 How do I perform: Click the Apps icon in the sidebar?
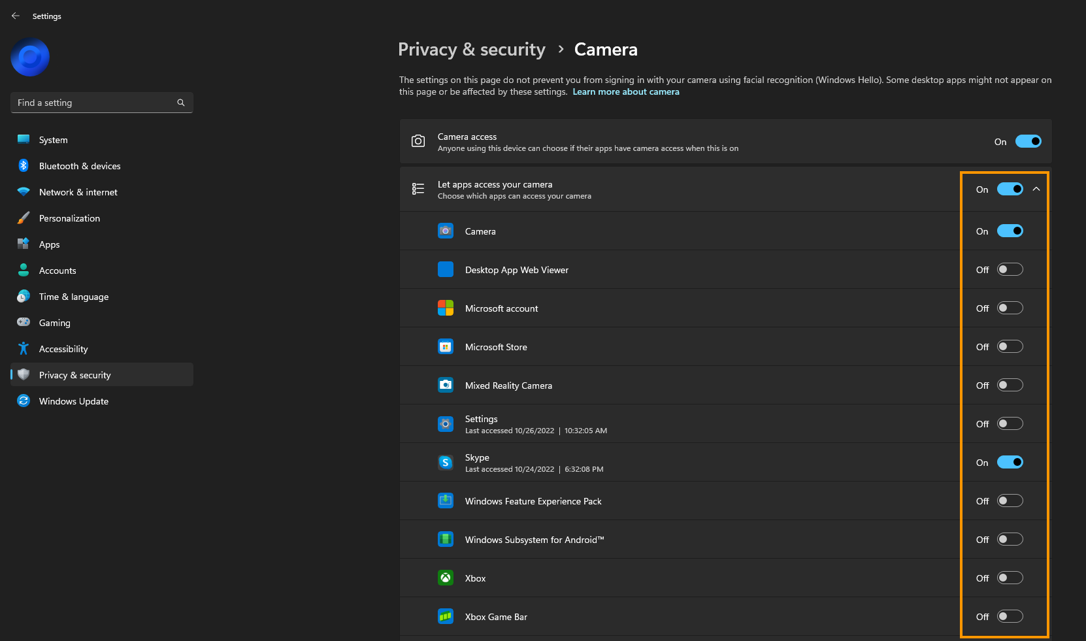pos(24,244)
